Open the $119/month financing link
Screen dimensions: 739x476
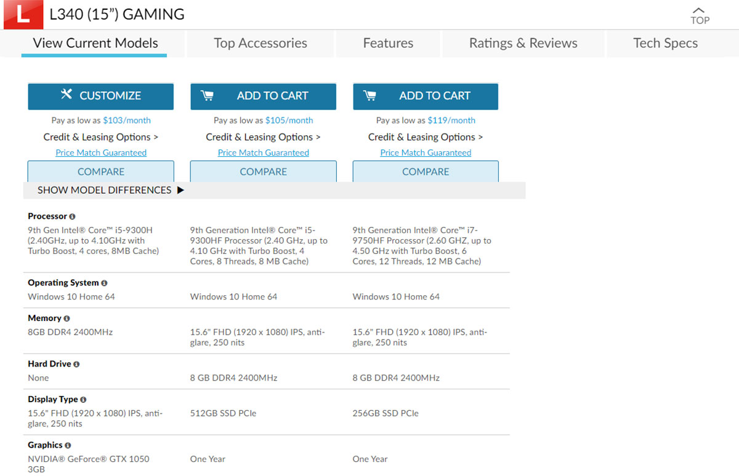tap(452, 121)
